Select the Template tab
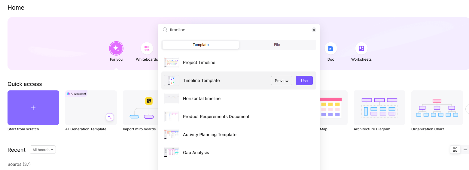 click(x=201, y=45)
